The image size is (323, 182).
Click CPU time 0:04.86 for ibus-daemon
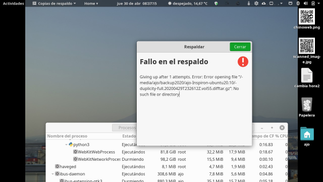tap(266, 174)
